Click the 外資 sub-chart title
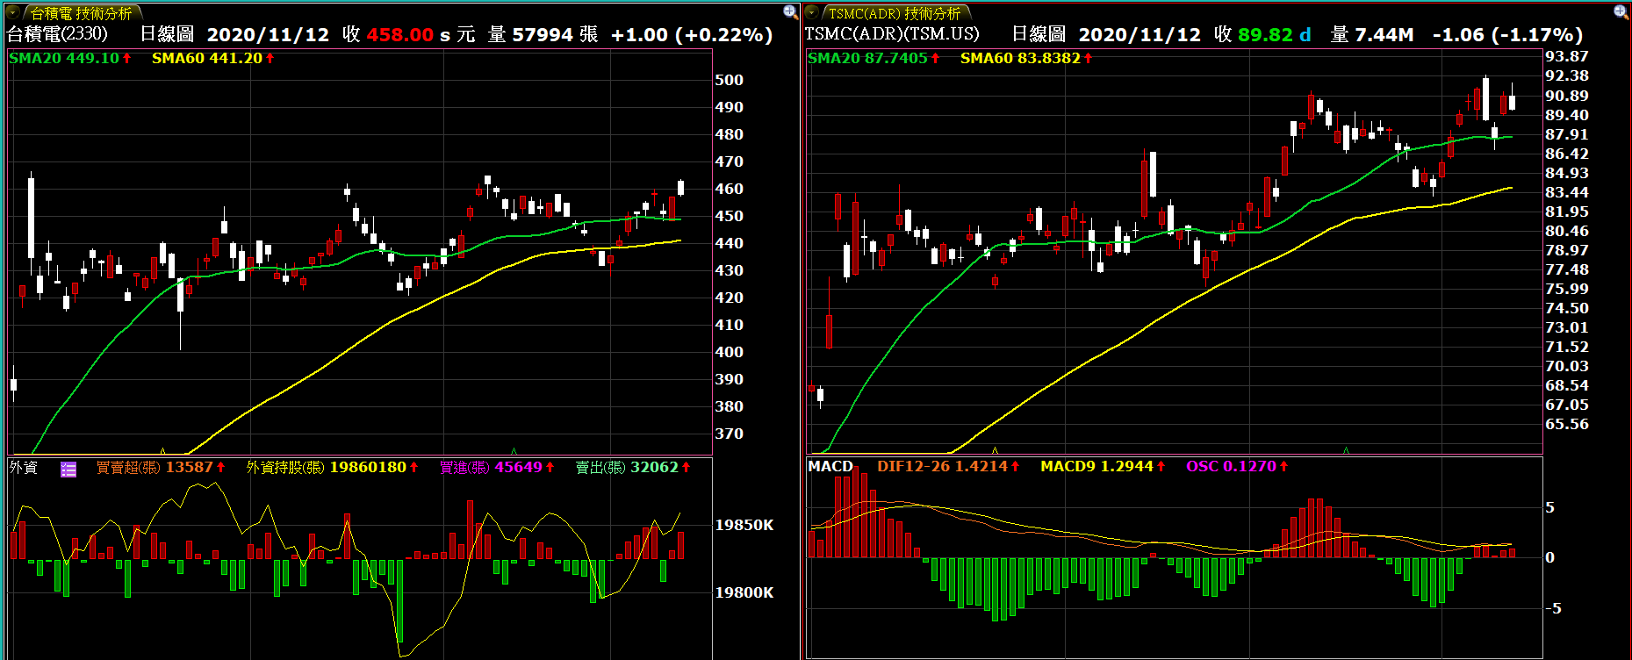Screen dimensions: 1632x660 point(24,467)
